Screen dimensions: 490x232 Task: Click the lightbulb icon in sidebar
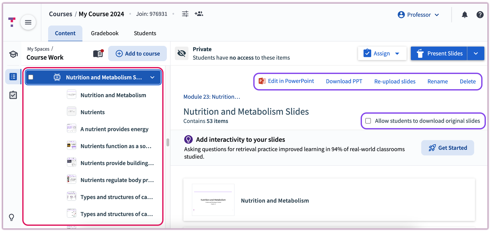pos(12,217)
